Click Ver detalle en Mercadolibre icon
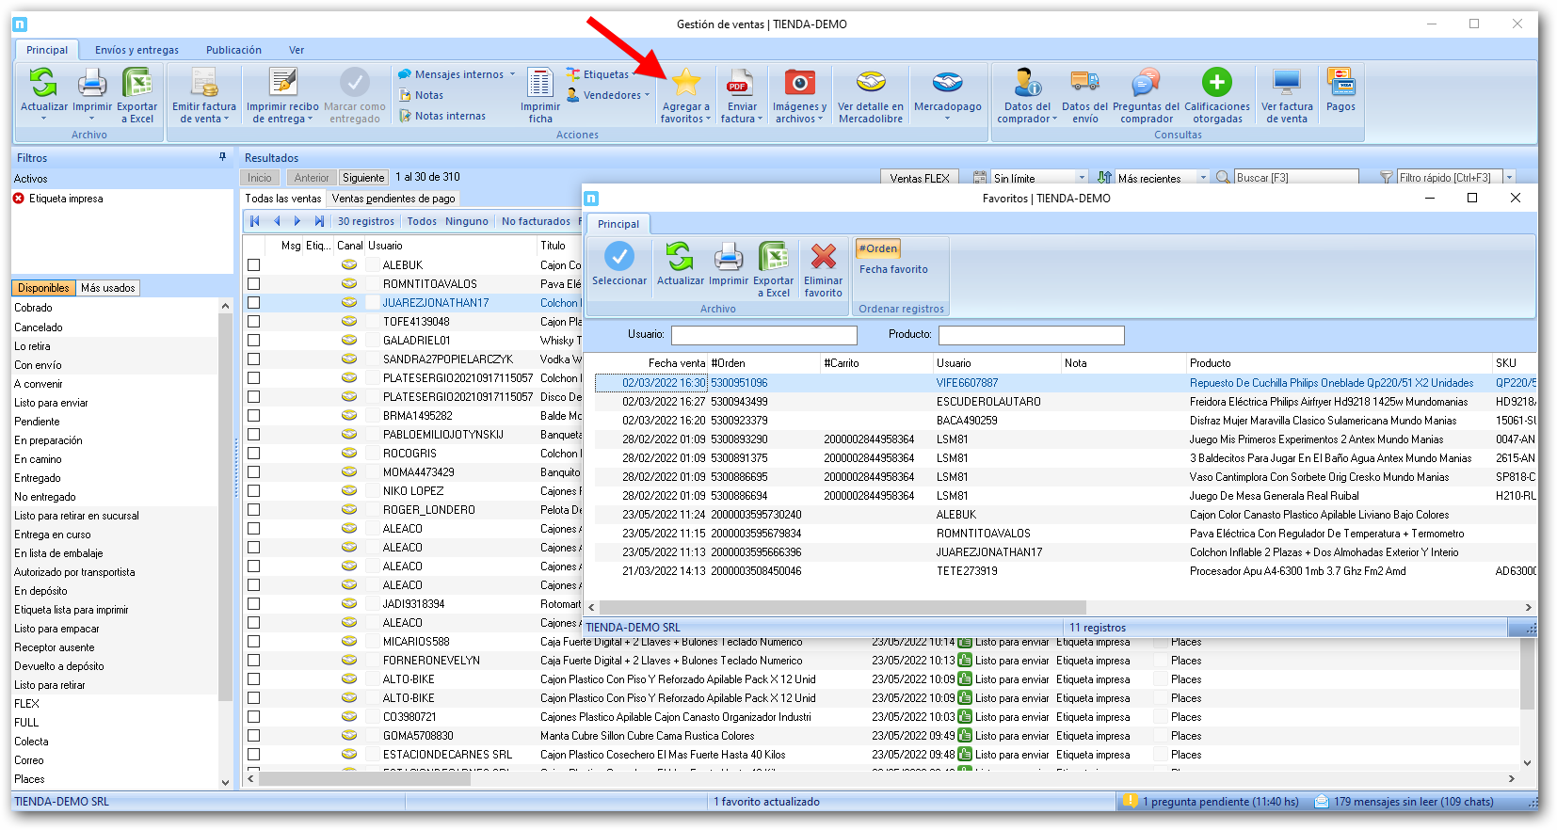 (870, 84)
